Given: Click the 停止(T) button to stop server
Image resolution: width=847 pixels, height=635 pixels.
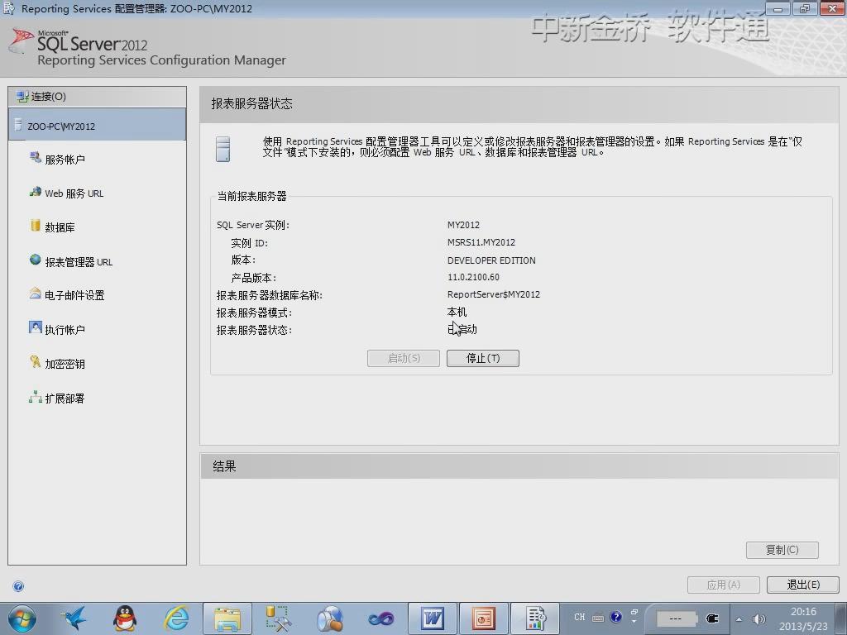Looking at the screenshot, I should [x=483, y=359].
